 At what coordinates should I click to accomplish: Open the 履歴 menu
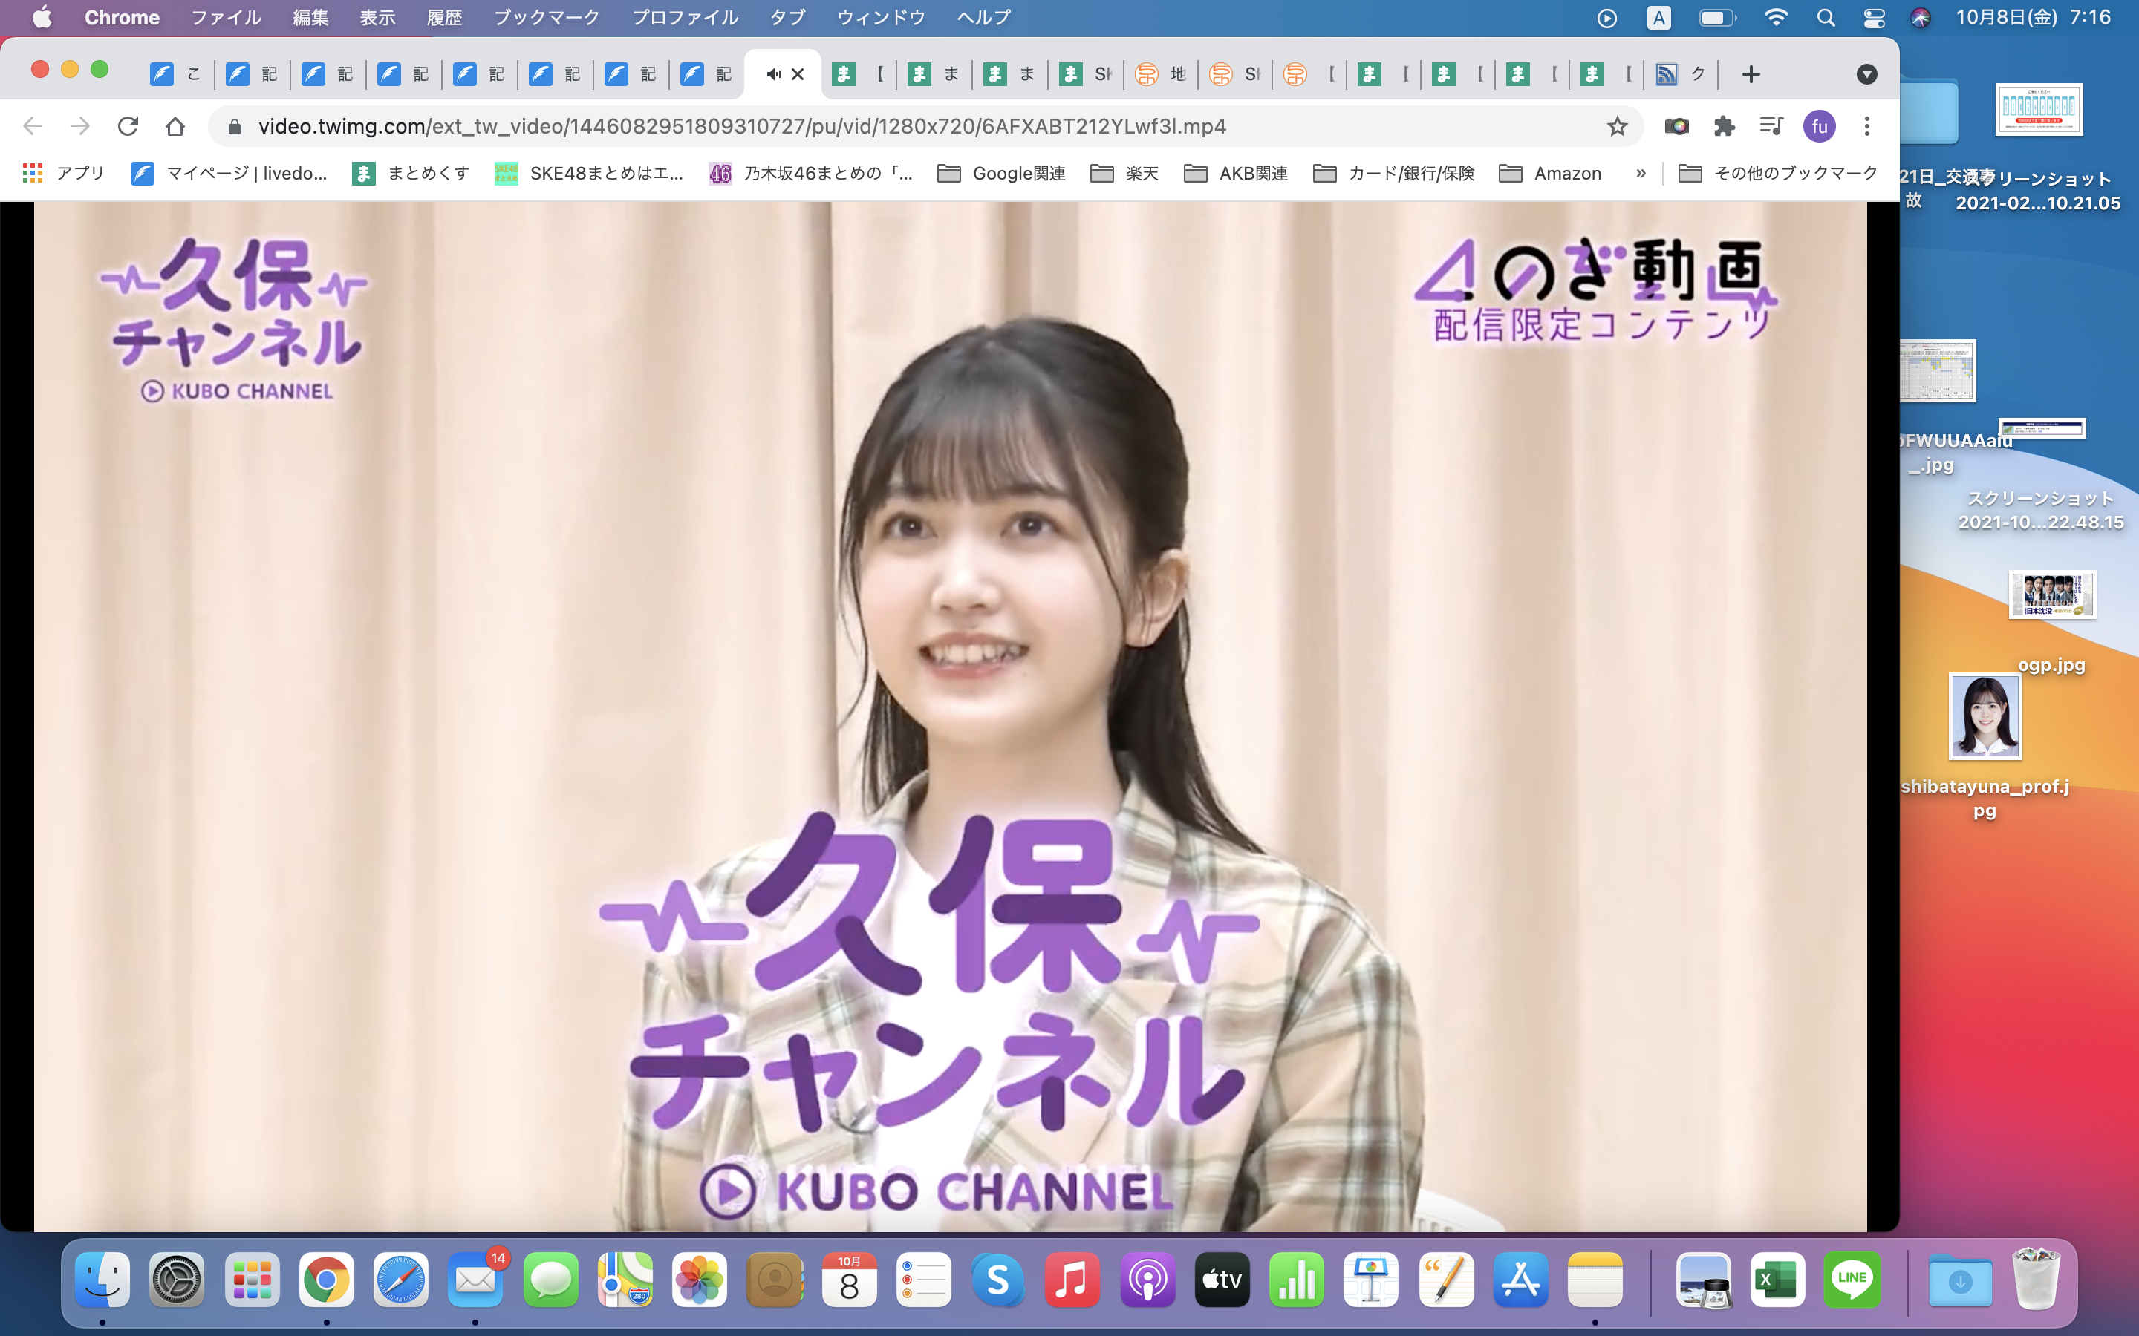pos(445,18)
